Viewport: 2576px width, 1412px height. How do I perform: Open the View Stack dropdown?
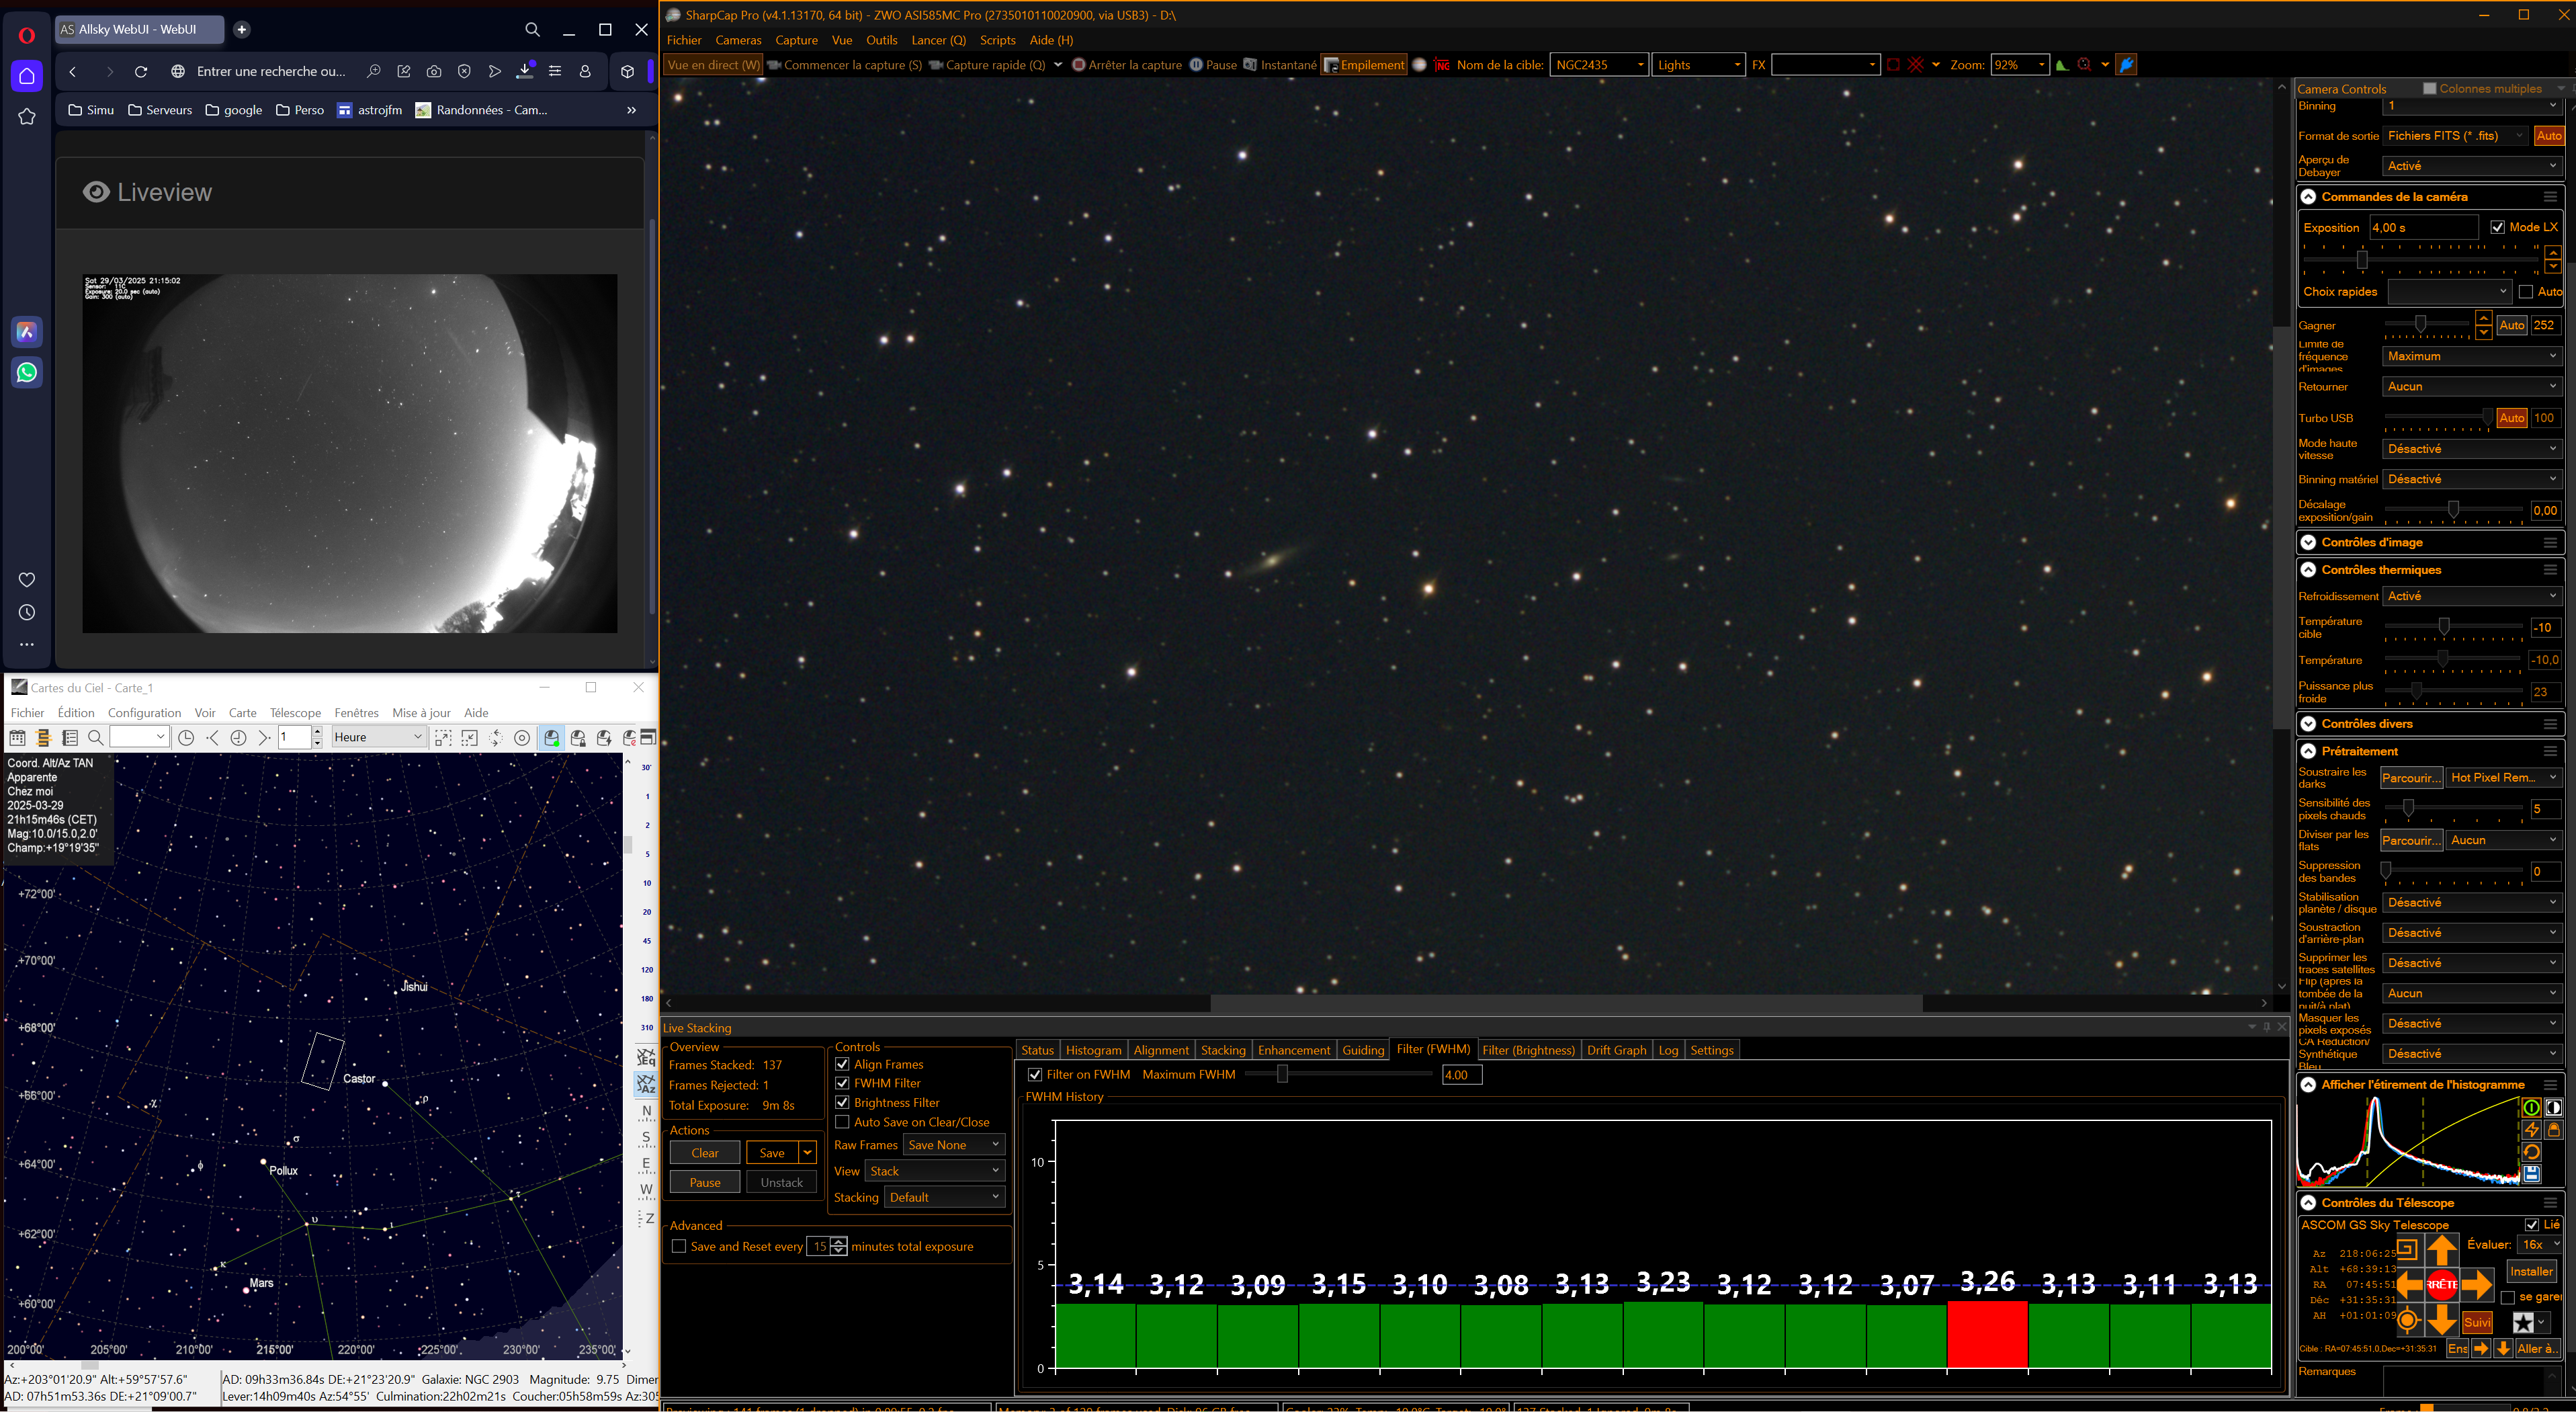pos(935,1171)
